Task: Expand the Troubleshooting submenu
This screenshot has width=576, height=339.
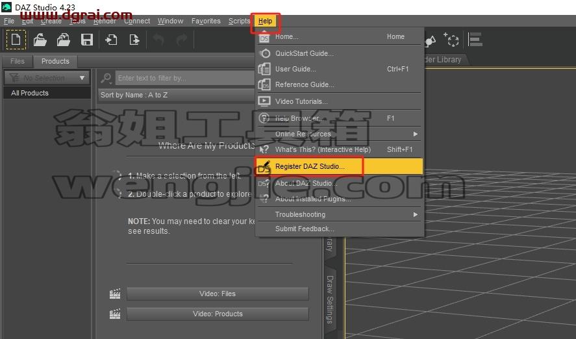Action: (x=340, y=214)
